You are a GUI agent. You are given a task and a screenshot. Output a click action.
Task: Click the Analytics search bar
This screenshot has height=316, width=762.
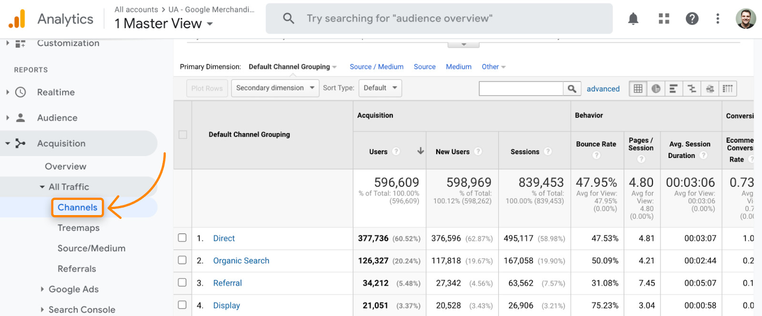[x=439, y=19]
